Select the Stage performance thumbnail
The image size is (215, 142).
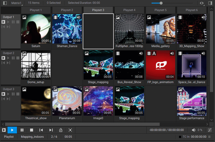[192, 101]
